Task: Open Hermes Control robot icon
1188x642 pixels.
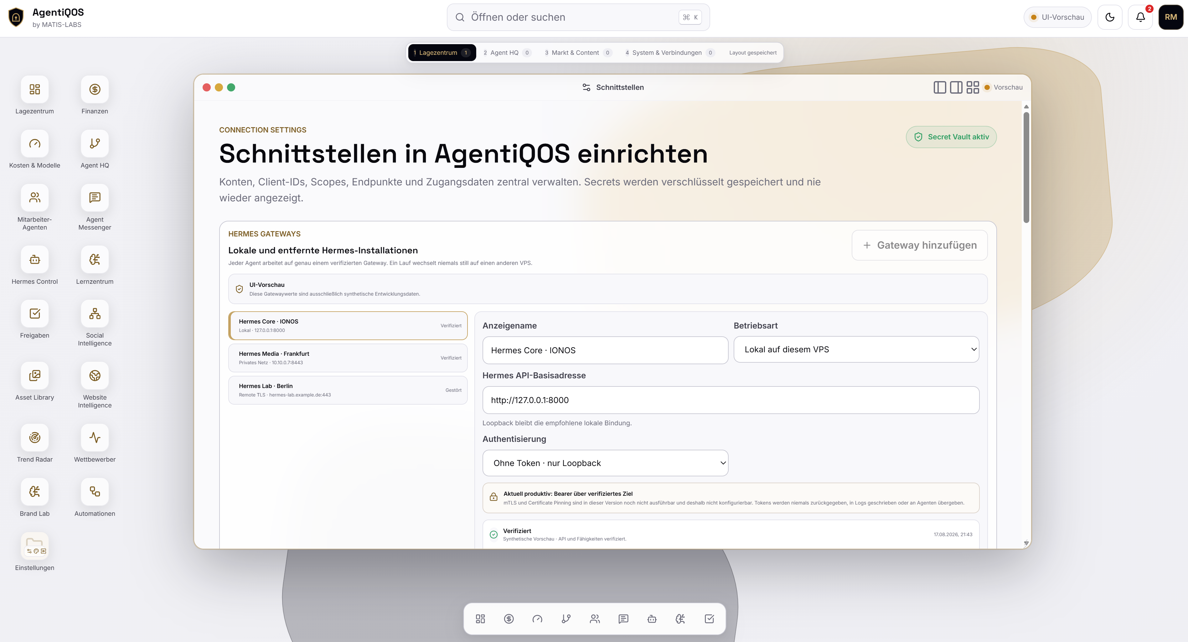Action: (x=34, y=260)
